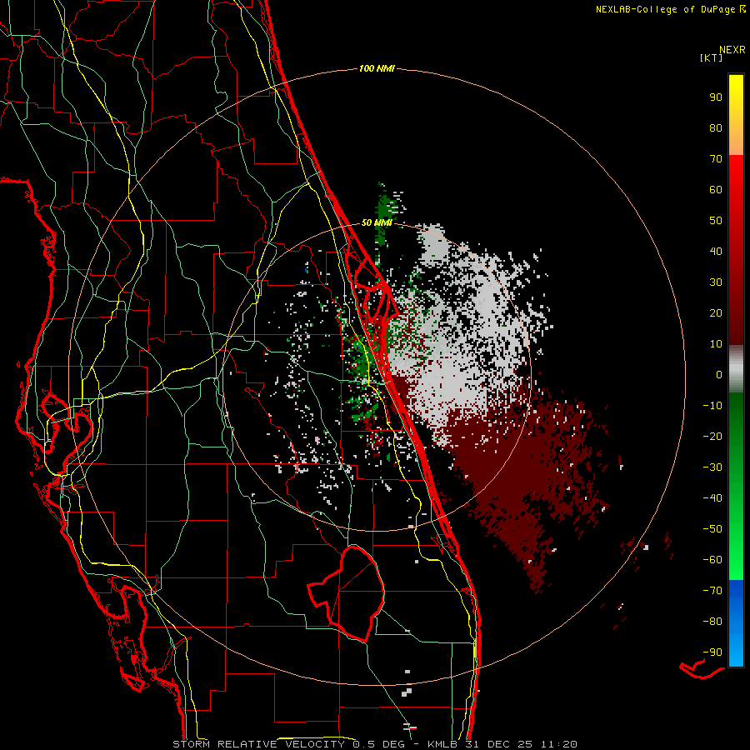Click the 0.5 DEG elevation text in the caption
750x750 pixels.
pos(378,744)
